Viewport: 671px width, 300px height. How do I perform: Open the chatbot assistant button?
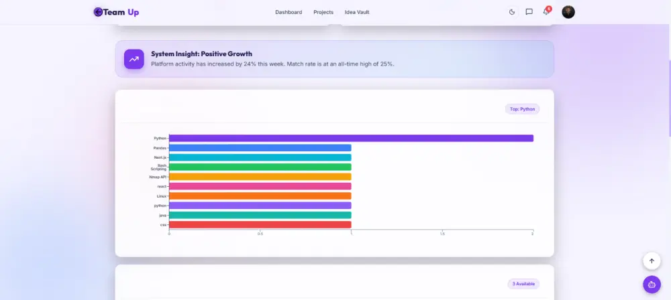tap(652, 284)
